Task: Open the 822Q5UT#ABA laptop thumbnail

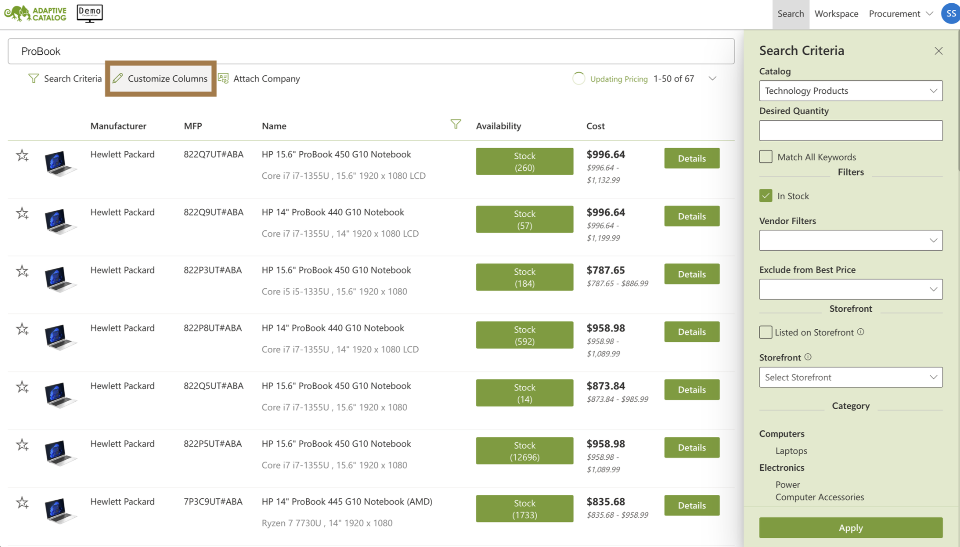Action: (60, 395)
